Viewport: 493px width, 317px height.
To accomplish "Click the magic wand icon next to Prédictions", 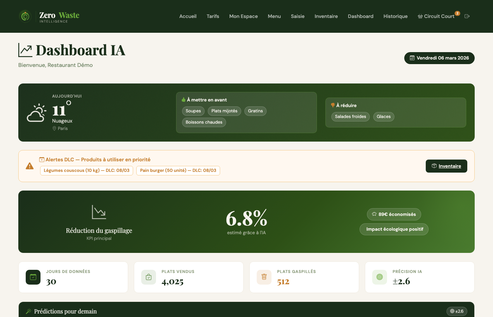I will tap(28, 311).
